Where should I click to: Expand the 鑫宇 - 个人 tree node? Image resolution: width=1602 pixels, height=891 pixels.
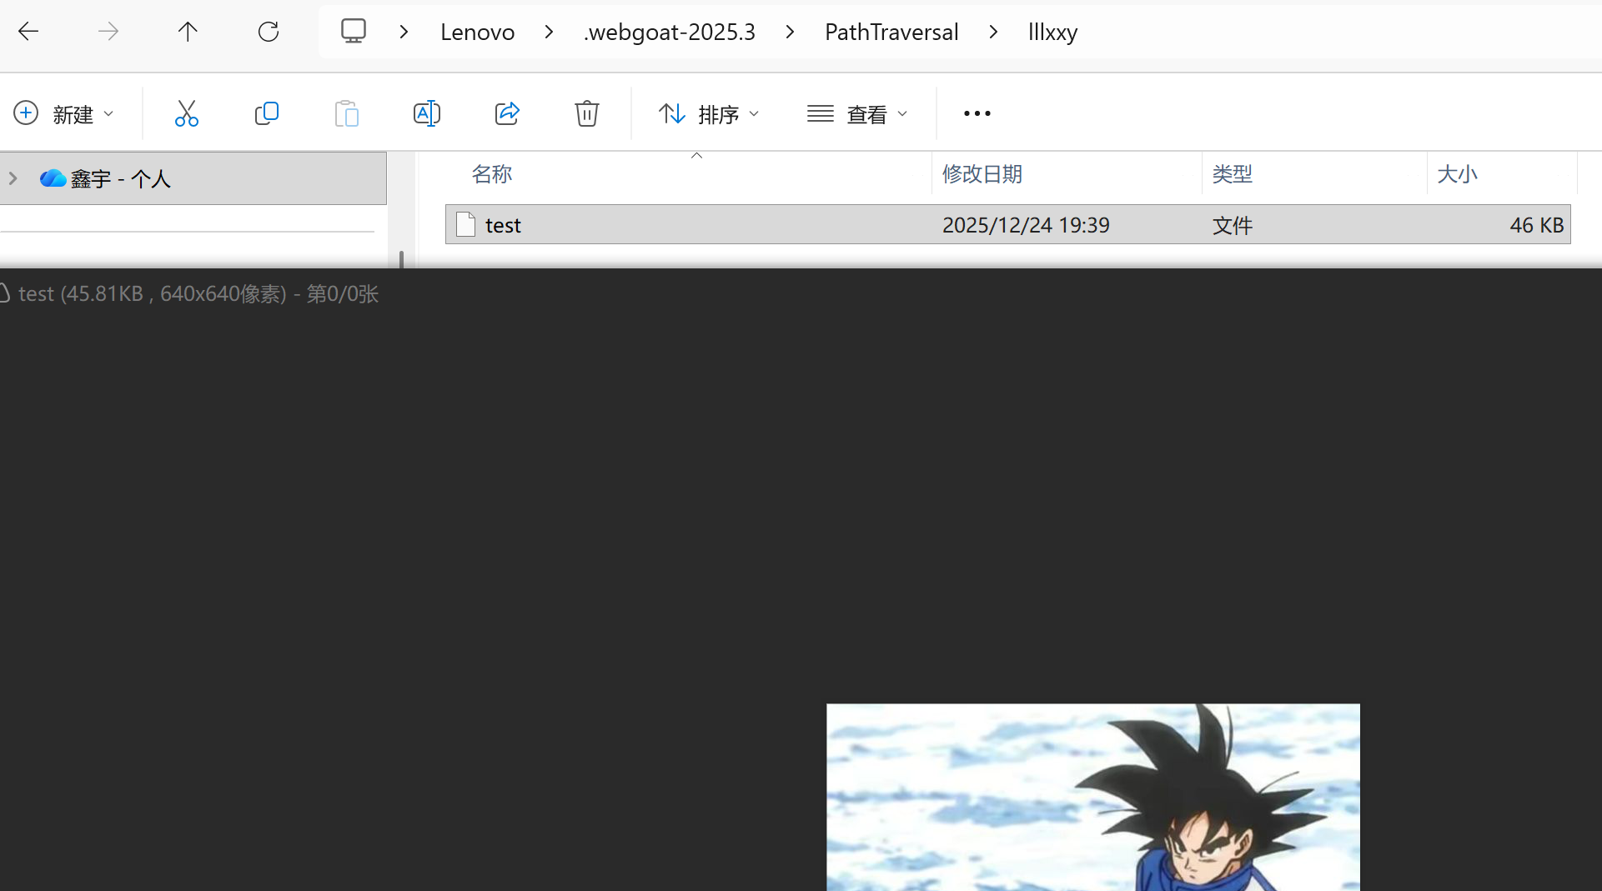click(13, 178)
